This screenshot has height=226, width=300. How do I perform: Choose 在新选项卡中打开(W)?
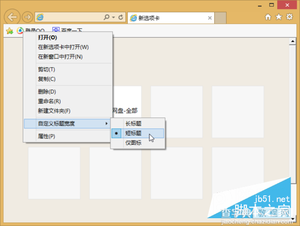[68, 47]
